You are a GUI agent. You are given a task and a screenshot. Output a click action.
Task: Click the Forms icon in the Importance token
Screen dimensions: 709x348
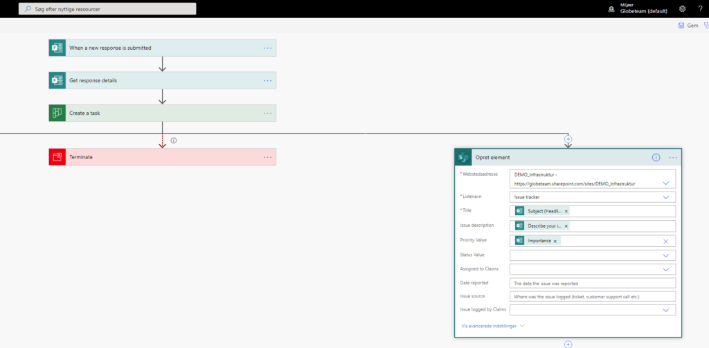tap(519, 241)
